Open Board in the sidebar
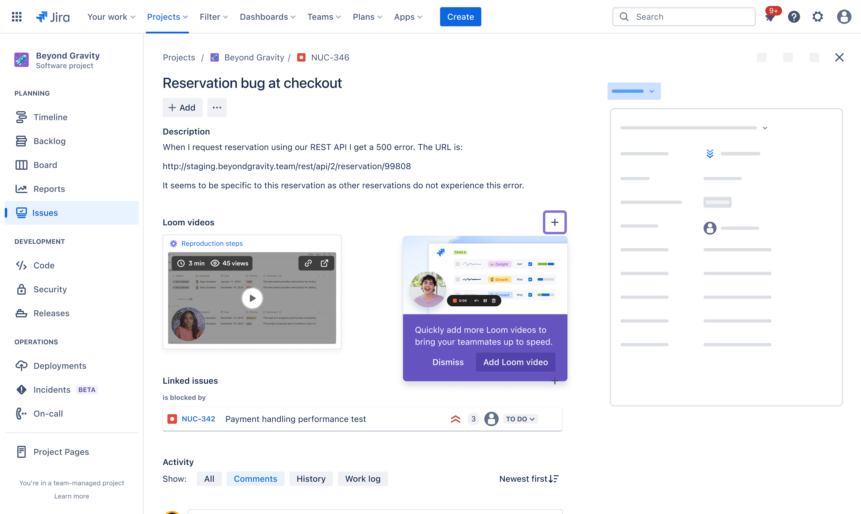 click(x=72, y=165)
